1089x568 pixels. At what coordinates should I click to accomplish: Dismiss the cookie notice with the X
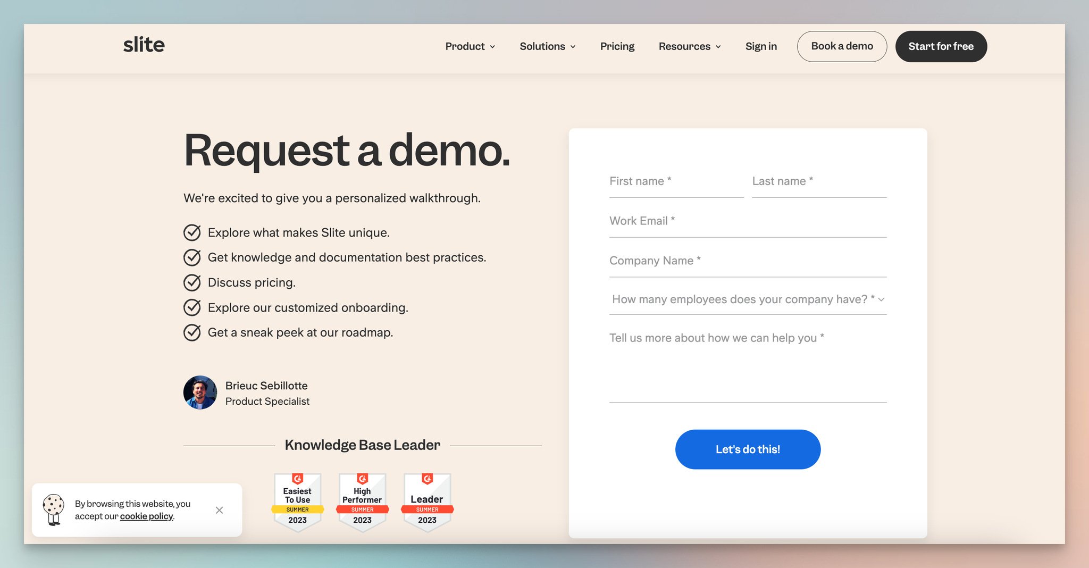click(219, 510)
